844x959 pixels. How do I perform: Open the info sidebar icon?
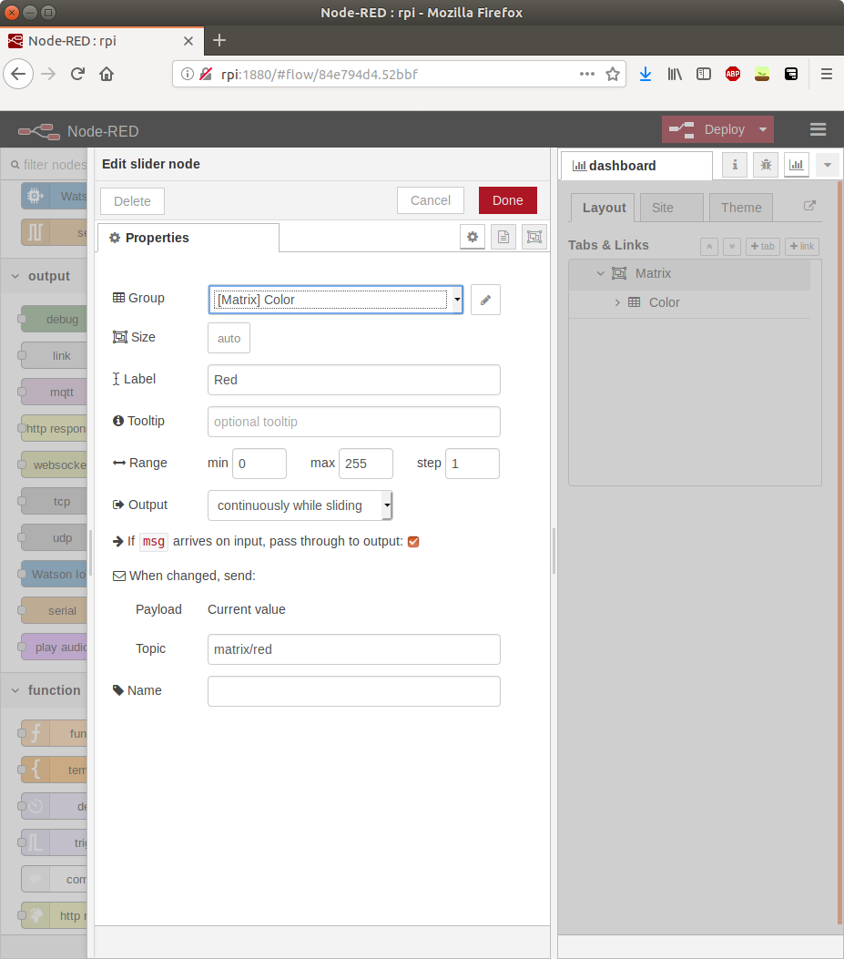tap(735, 165)
